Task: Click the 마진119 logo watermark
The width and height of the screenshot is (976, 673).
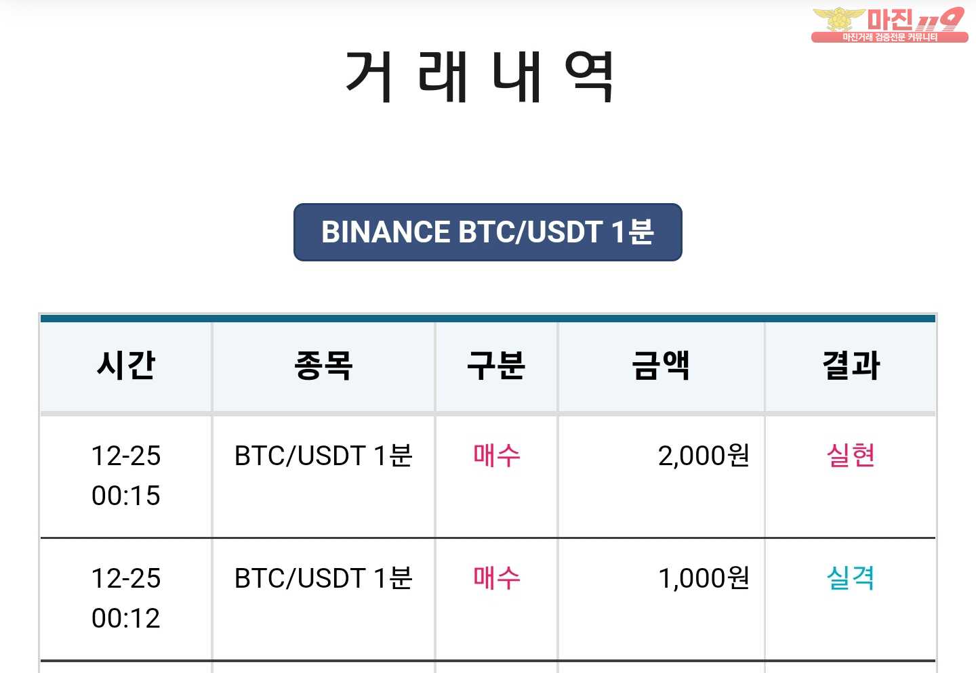Action: (889, 25)
